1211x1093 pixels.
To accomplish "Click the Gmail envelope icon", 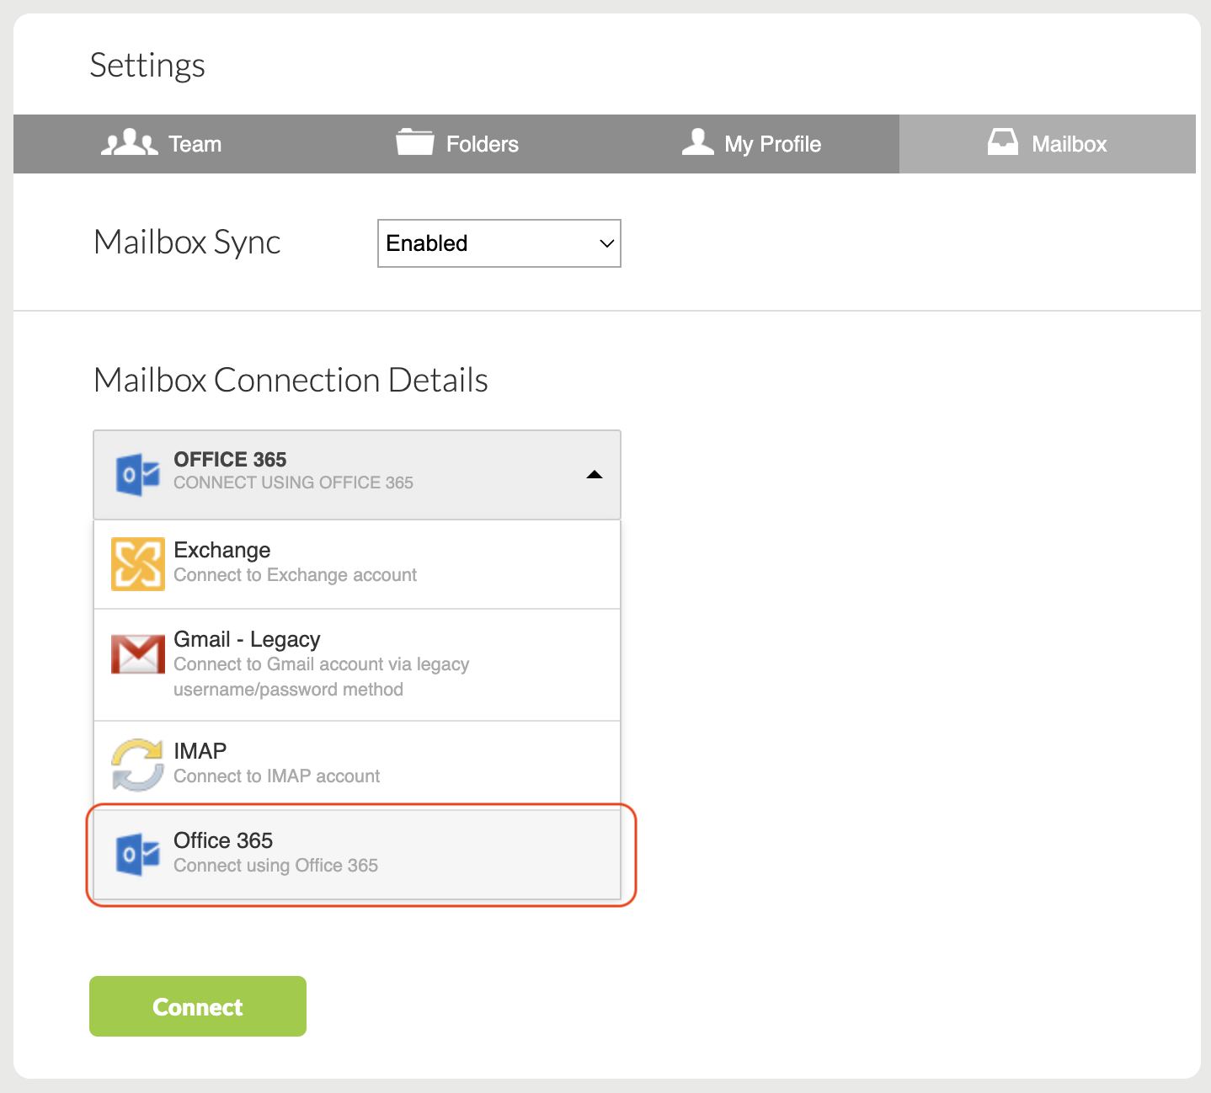I will tap(138, 654).
